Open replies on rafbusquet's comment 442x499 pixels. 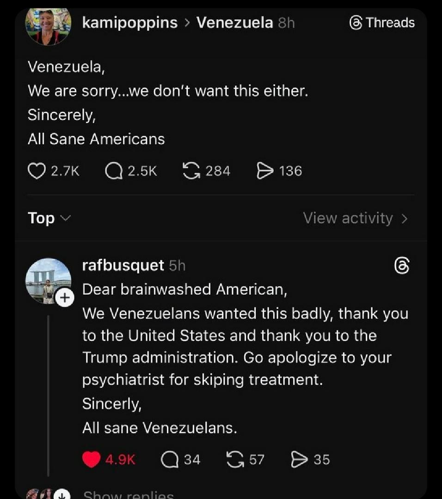coord(169,459)
